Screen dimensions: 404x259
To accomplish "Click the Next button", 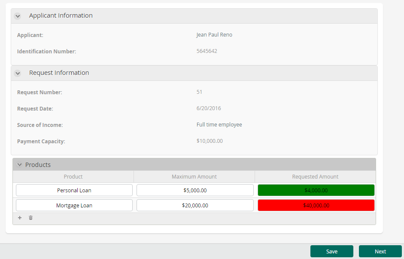I will click(380, 251).
